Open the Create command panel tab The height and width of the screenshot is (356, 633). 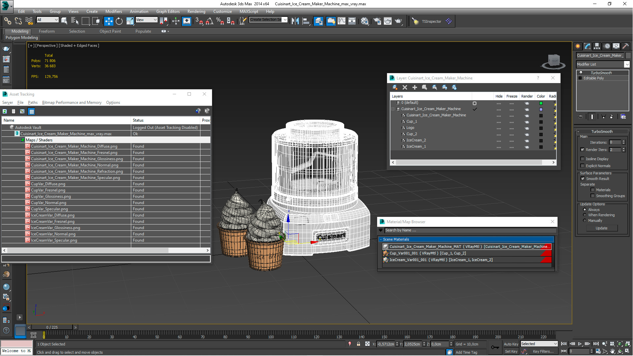click(x=578, y=46)
